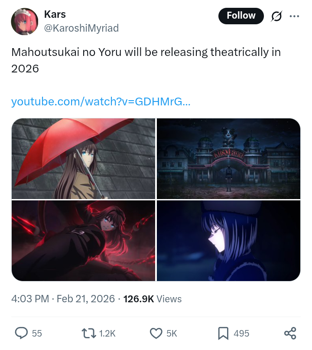
Task: View the red chains fight image
Action: coord(83,241)
